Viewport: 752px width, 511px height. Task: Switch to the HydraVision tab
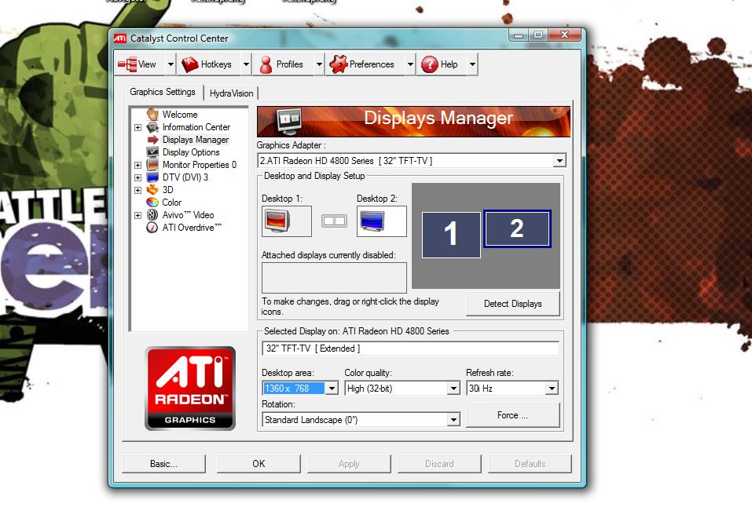[231, 93]
